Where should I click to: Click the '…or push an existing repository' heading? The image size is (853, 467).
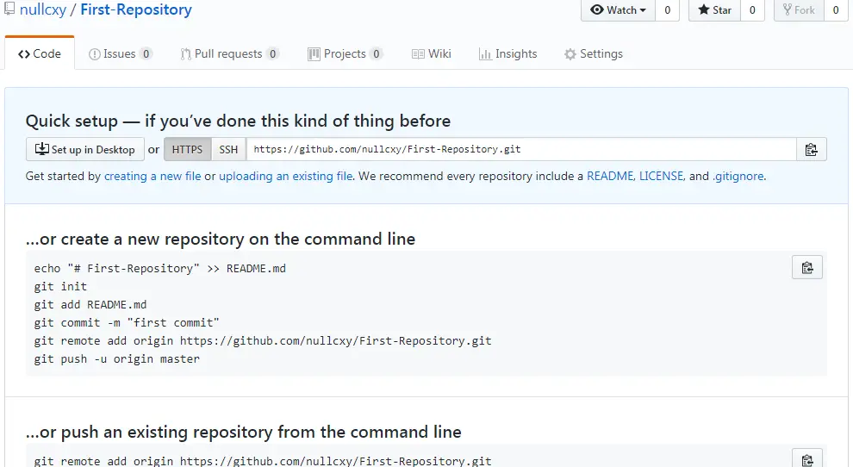243,433
